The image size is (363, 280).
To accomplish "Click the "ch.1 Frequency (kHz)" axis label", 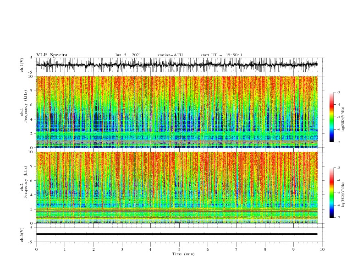I will point(24,107).
